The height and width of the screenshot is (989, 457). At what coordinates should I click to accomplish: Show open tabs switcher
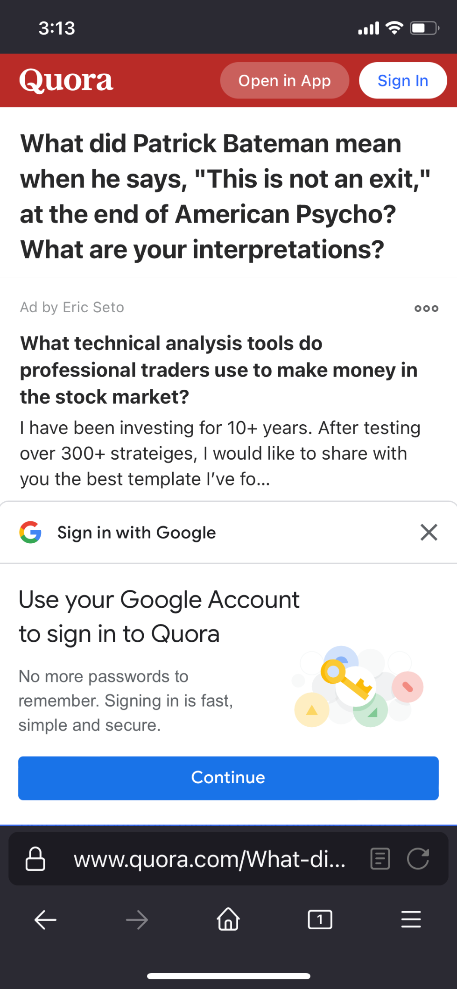pos(320,919)
